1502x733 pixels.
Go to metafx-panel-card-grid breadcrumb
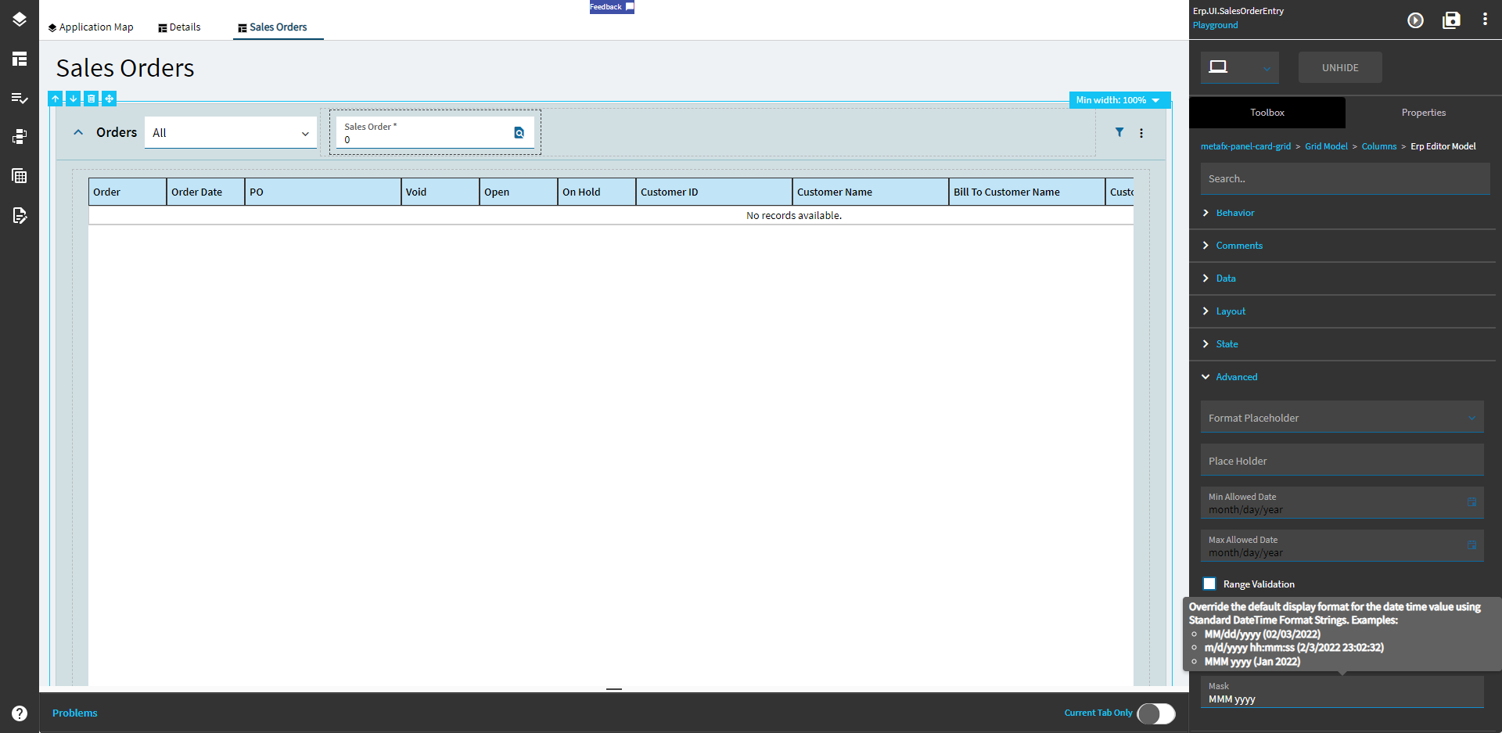[1245, 146]
